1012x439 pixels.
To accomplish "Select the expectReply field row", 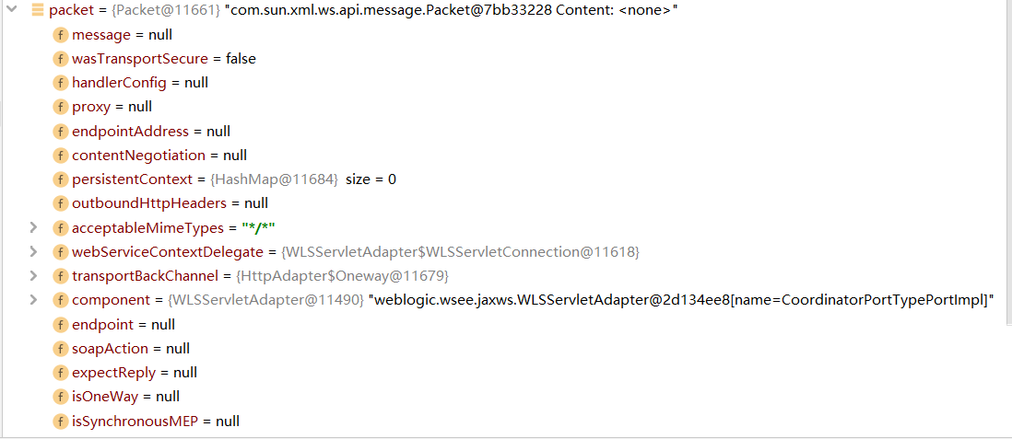I will click(134, 373).
